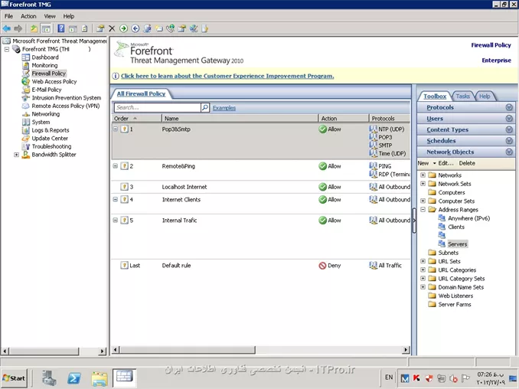This screenshot has width=519, height=389.
Task: Open the View menu
Action: click(50, 16)
